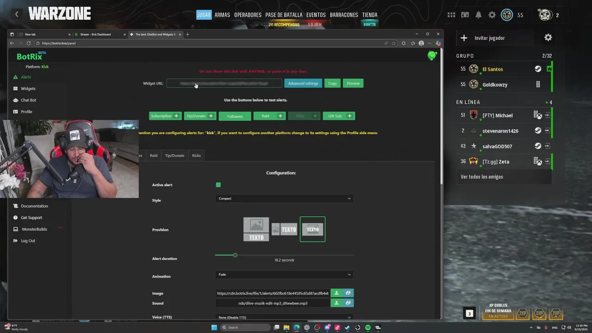Click the plus on the Subscription test button
Viewport: 592px width, 333px height.
176,116
